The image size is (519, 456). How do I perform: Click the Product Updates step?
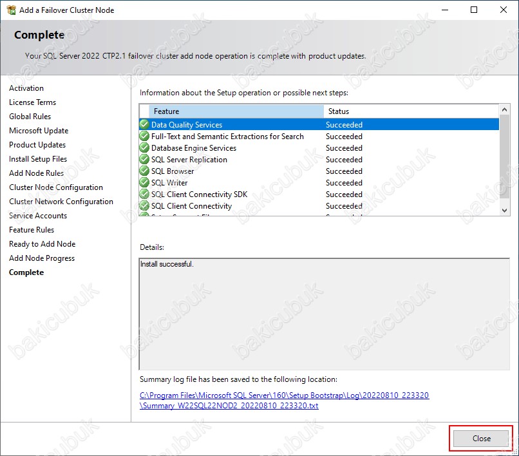pos(37,145)
